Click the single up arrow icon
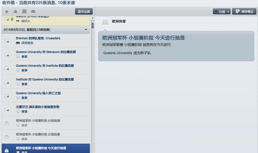The height and width of the screenshot is (153, 258). (x=7, y=12)
